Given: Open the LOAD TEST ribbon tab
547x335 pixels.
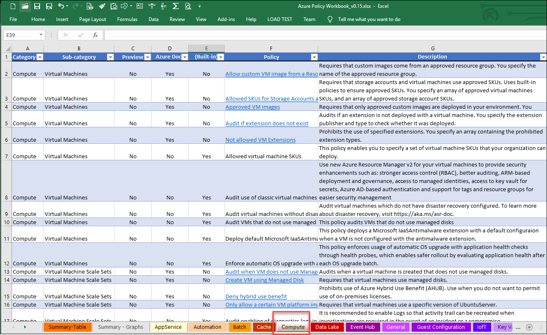Looking at the screenshot, I should [280, 19].
